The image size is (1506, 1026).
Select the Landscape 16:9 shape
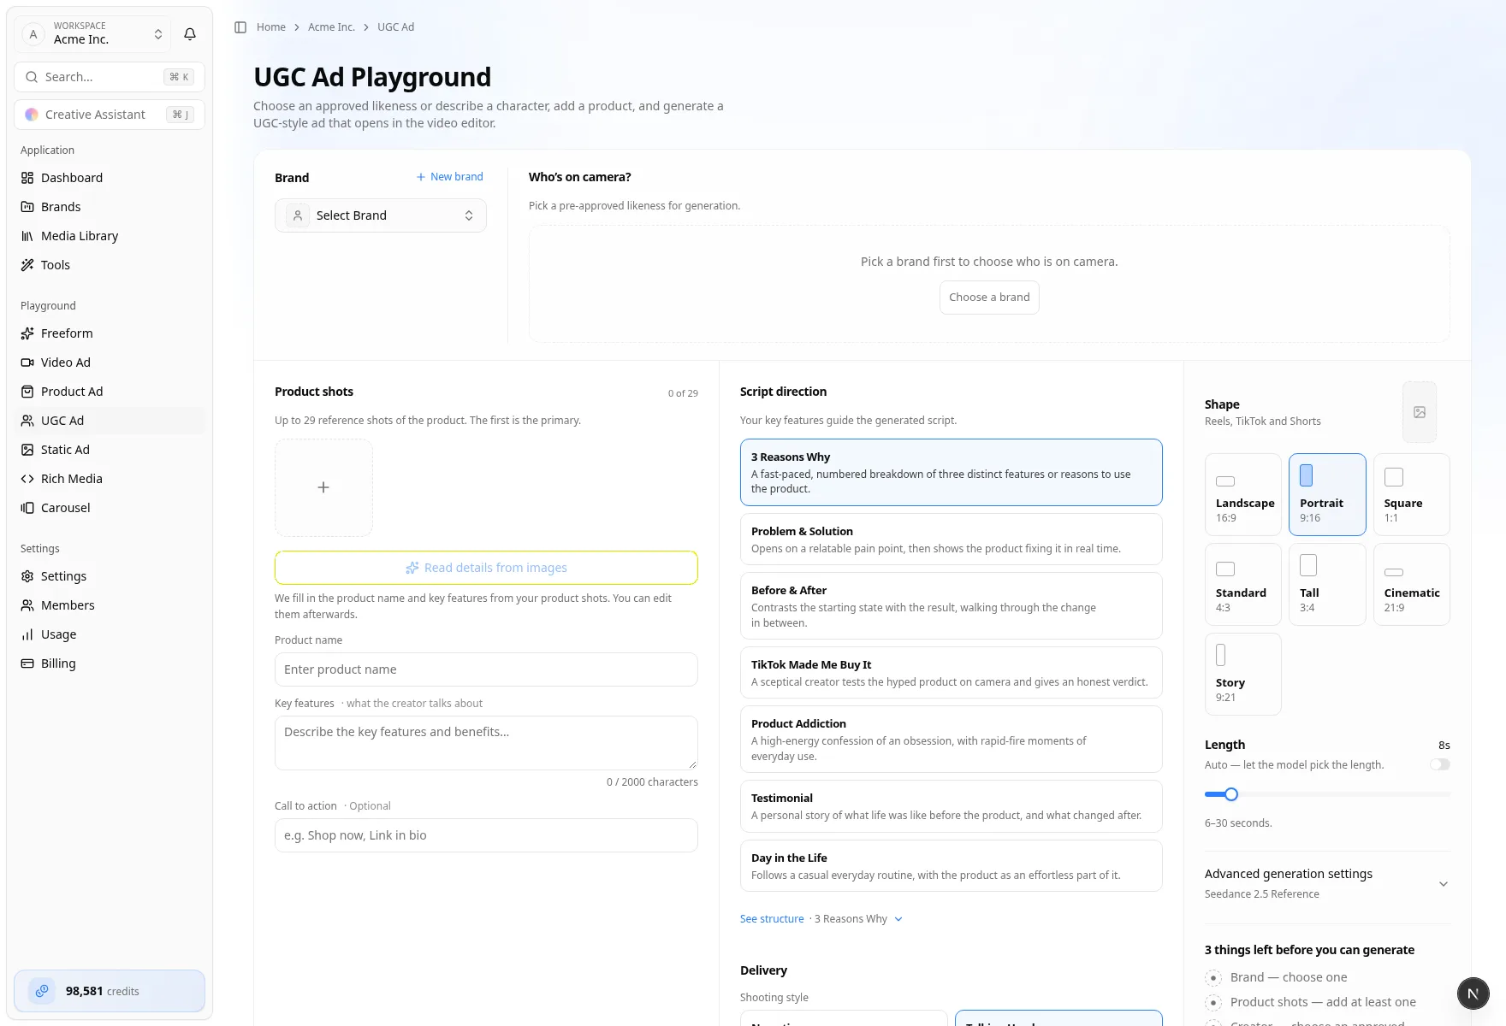click(1243, 494)
